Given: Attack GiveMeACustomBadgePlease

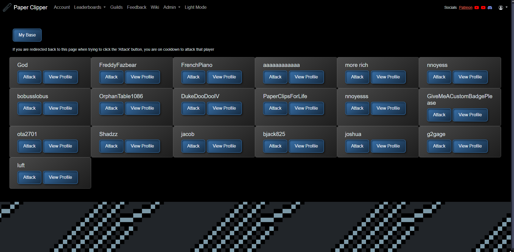Looking at the screenshot, I should [439, 115].
